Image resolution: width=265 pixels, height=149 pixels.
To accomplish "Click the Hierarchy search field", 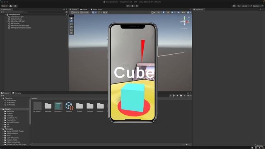I will (44, 12).
